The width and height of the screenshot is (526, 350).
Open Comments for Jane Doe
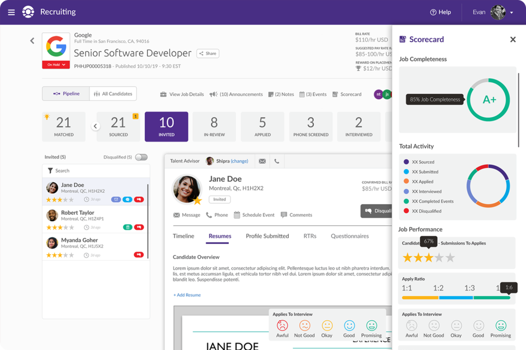[296, 215]
